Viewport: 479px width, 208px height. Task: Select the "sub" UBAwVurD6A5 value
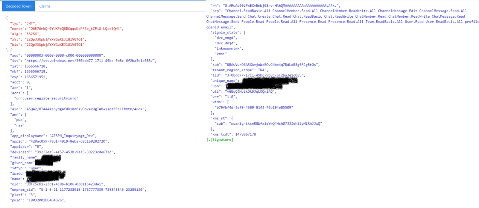tap(272, 65)
